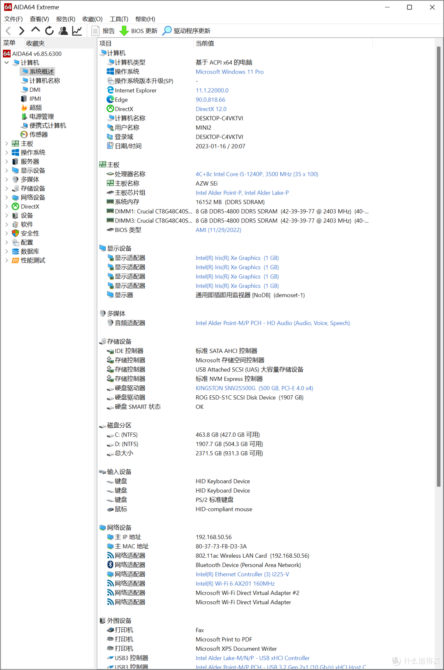
Task: Click the 报告 report toolbar button
Action: pos(103,30)
